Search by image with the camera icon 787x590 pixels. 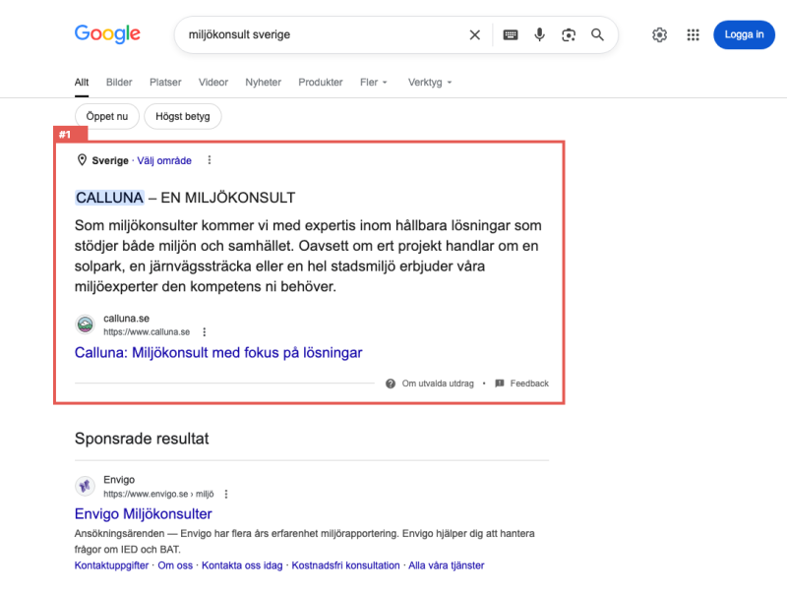click(569, 34)
